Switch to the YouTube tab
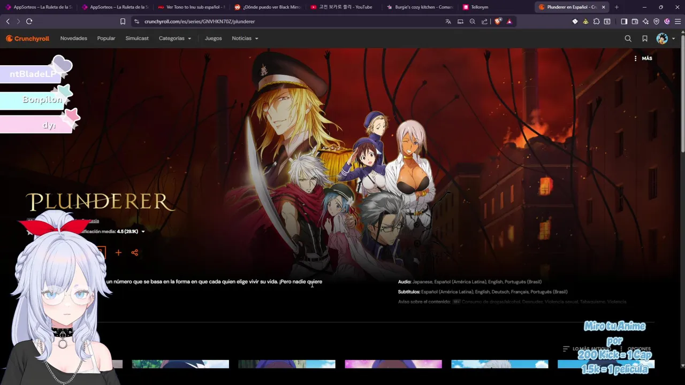The image size is (685, 385). (x=344, y=7)
